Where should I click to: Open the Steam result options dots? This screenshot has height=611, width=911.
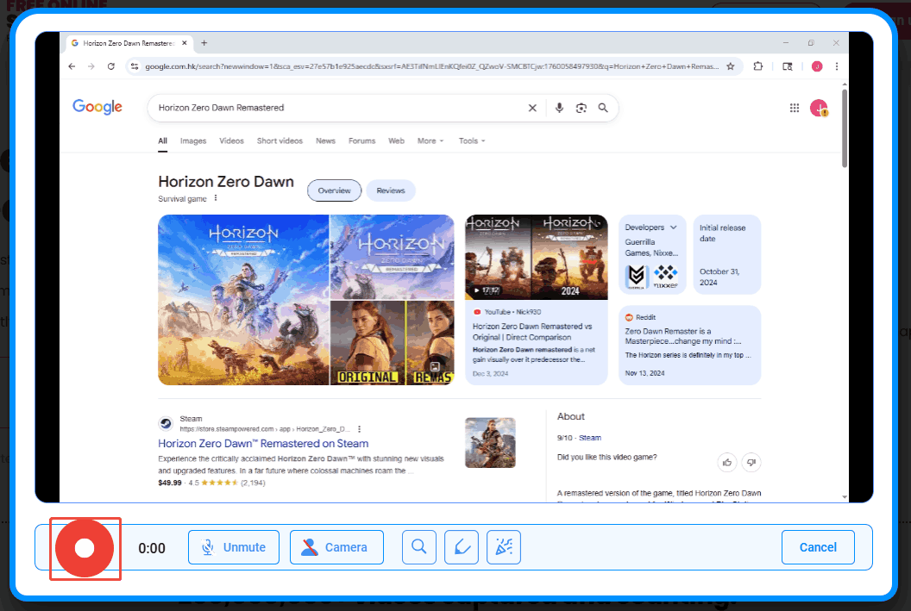pyautogui.click(x=360, y=429)
